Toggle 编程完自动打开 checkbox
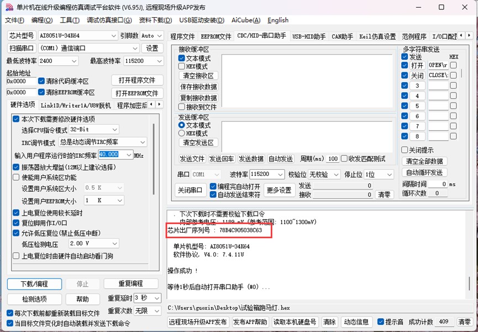 pos(213,186)
